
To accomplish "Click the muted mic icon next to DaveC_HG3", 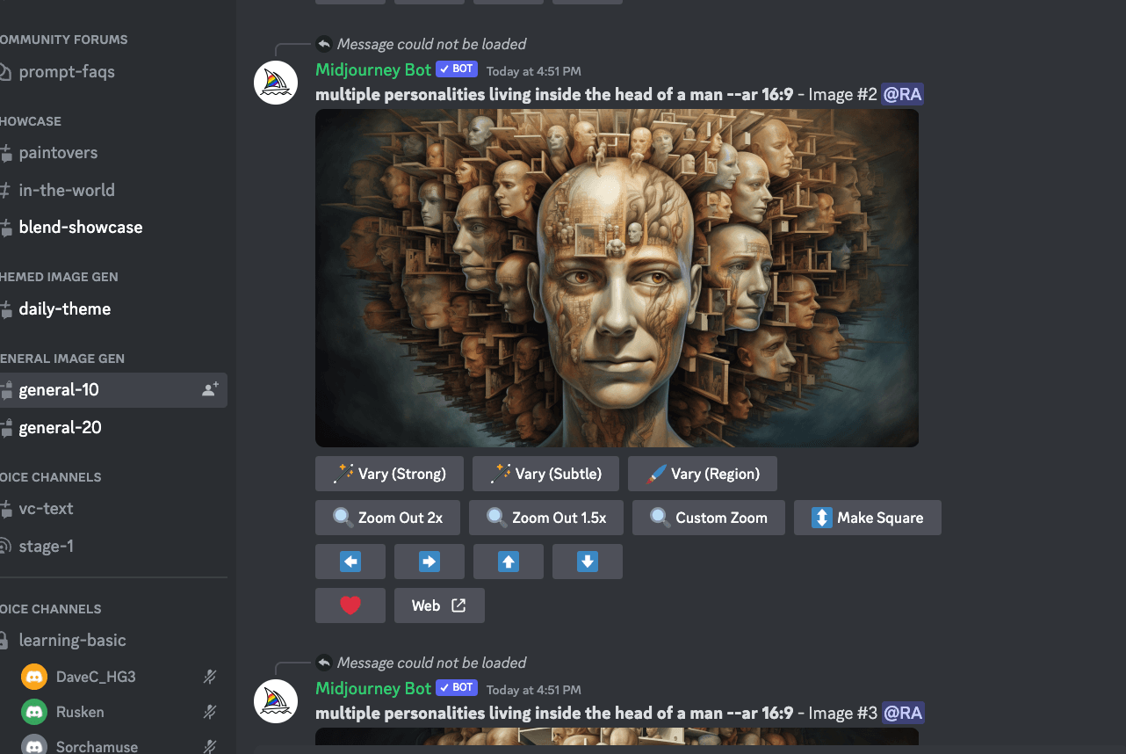I will pyautogui.click(x=210, y=677).
